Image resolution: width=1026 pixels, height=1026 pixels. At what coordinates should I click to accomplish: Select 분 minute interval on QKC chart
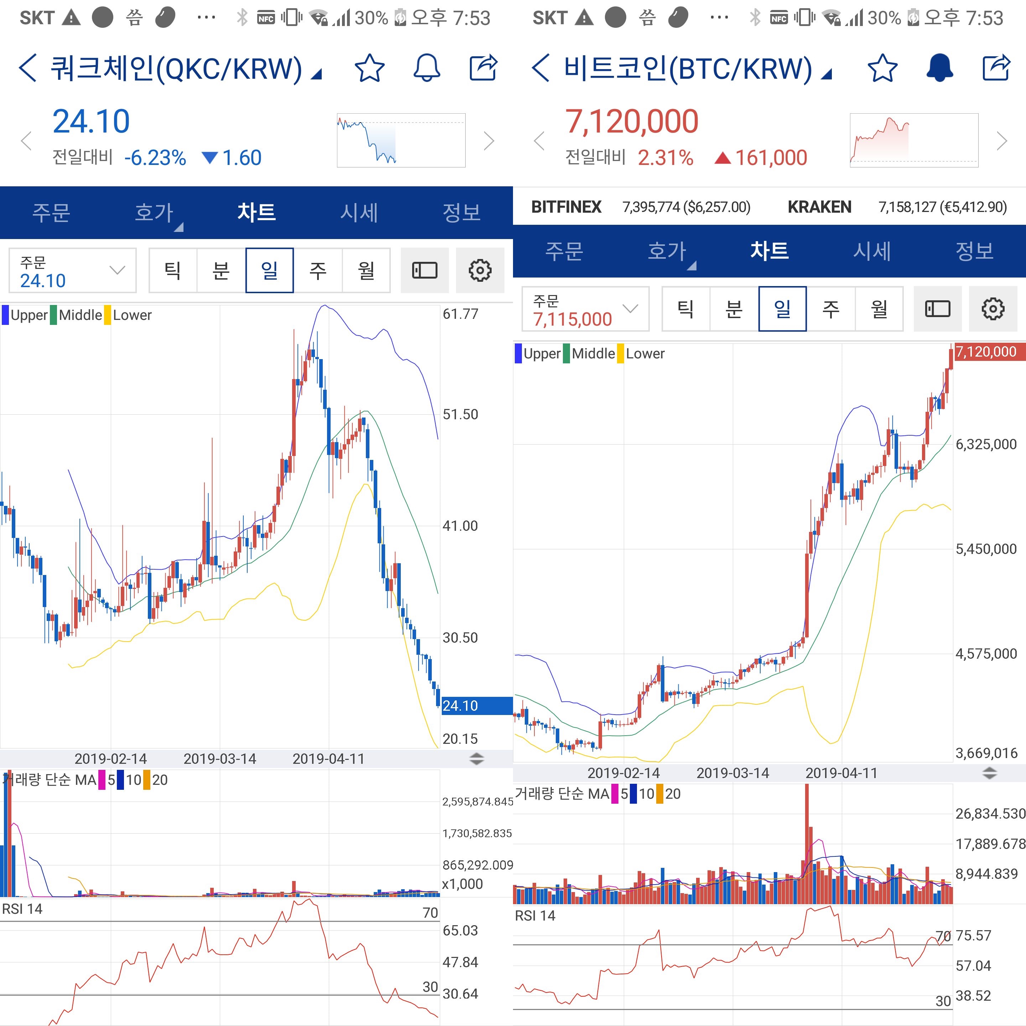click(221, 270)
